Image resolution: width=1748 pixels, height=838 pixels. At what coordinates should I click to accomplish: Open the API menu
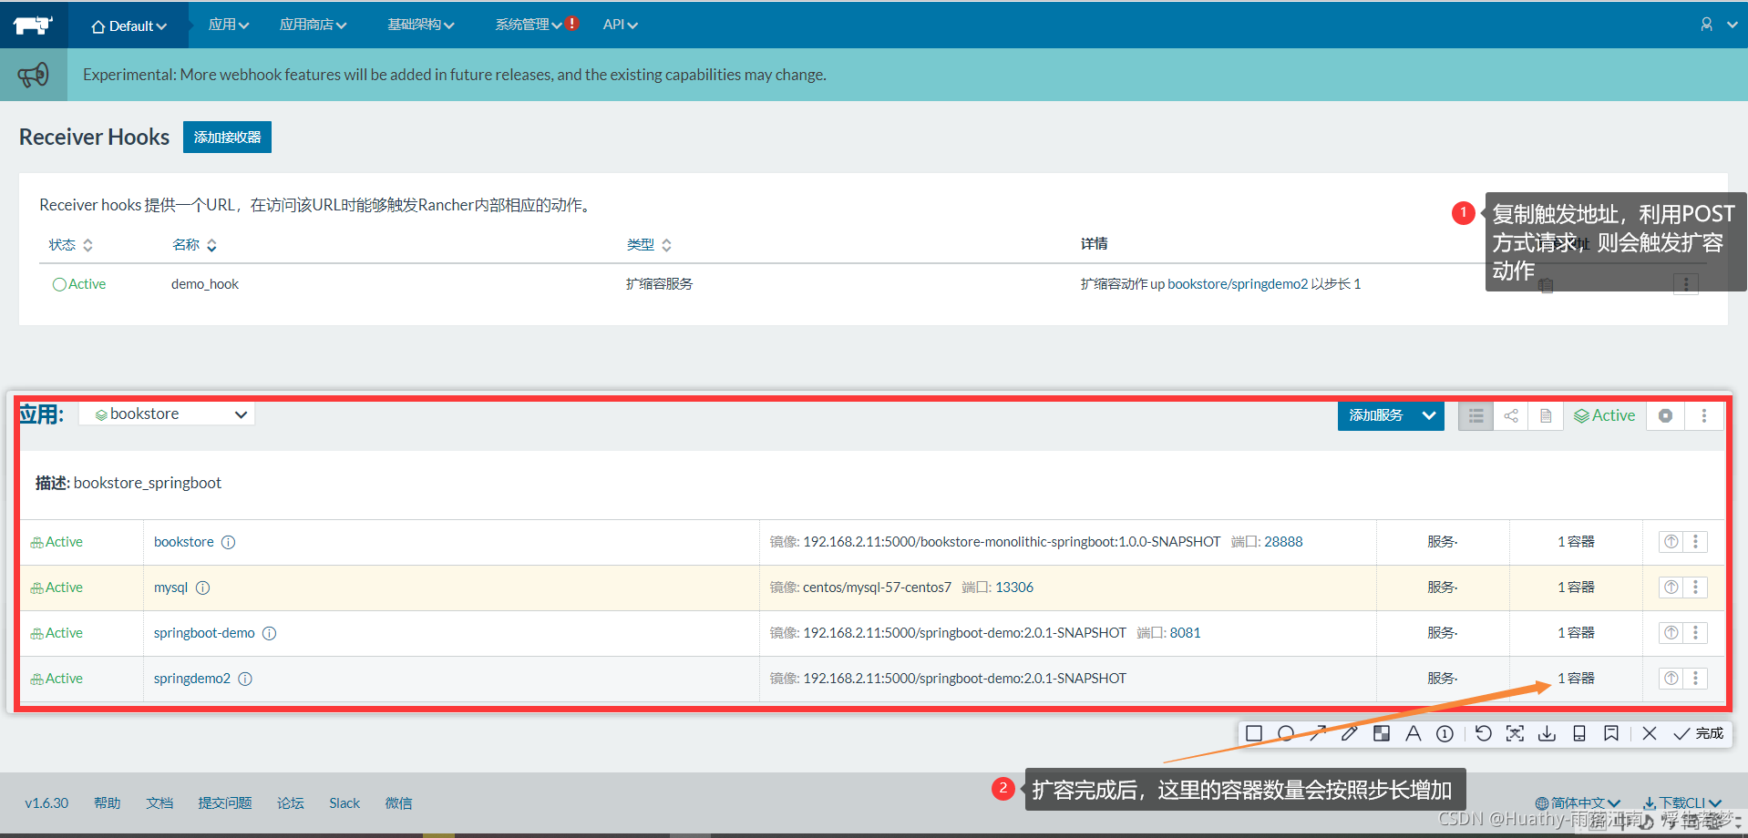(x=621, y=25)
